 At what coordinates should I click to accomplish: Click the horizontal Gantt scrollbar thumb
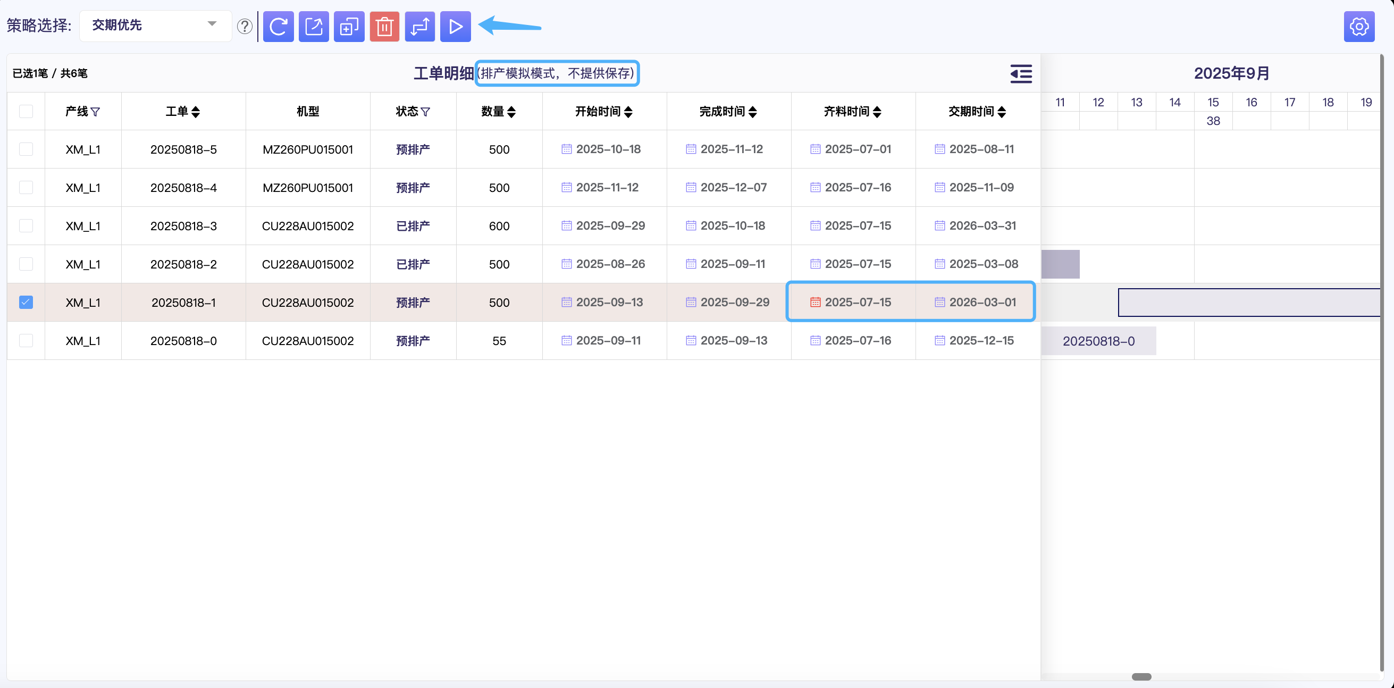point(1141,677)
